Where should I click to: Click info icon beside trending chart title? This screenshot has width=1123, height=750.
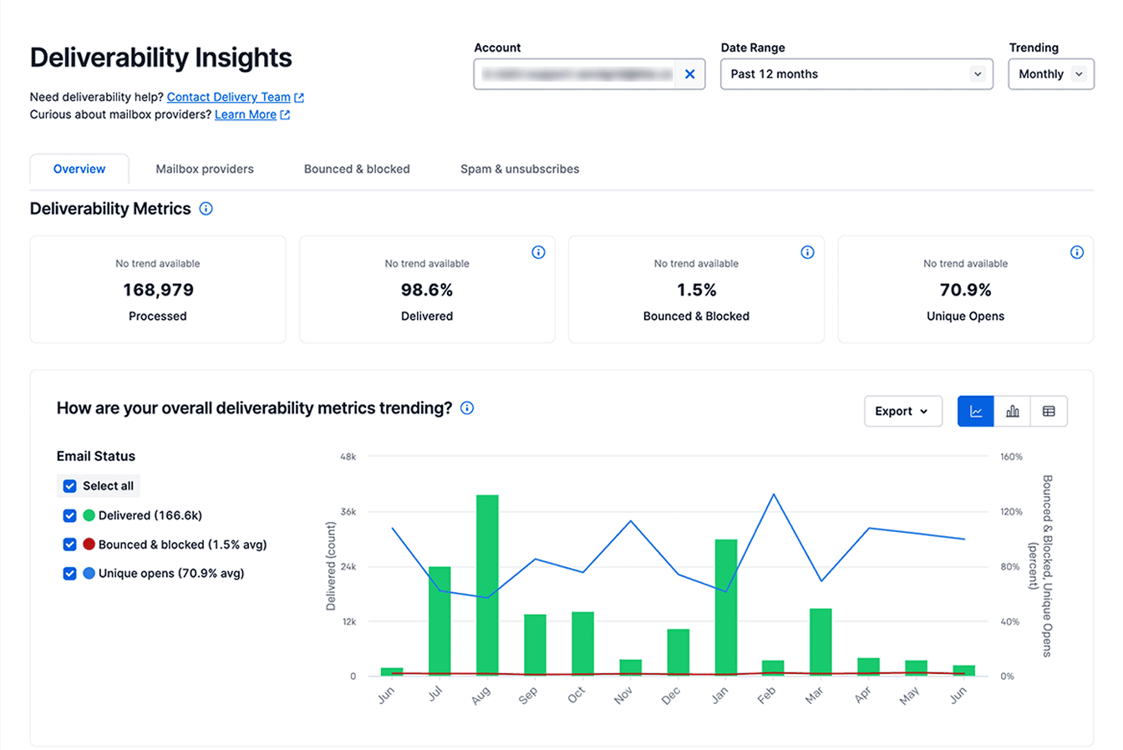point(467,408)
